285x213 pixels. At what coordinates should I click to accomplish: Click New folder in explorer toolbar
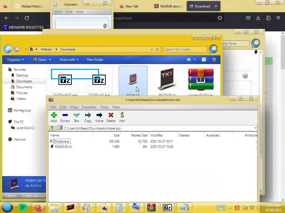click(x=95, y=60)
